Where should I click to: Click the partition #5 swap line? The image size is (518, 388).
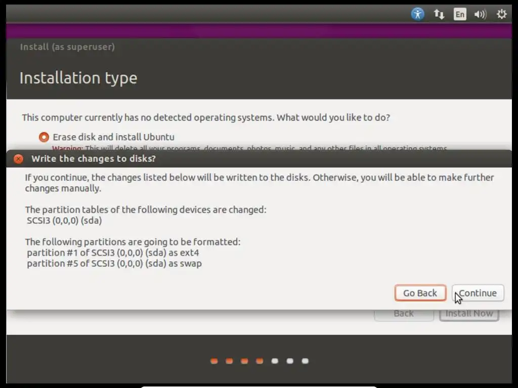point(114,264)
